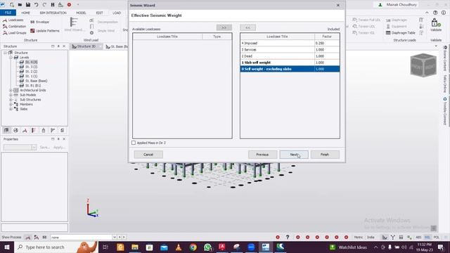Close the Seismic Wizard dialog
Image resolution: width=450 pixels, height=253 pixels.
click(x=338, y=5)
